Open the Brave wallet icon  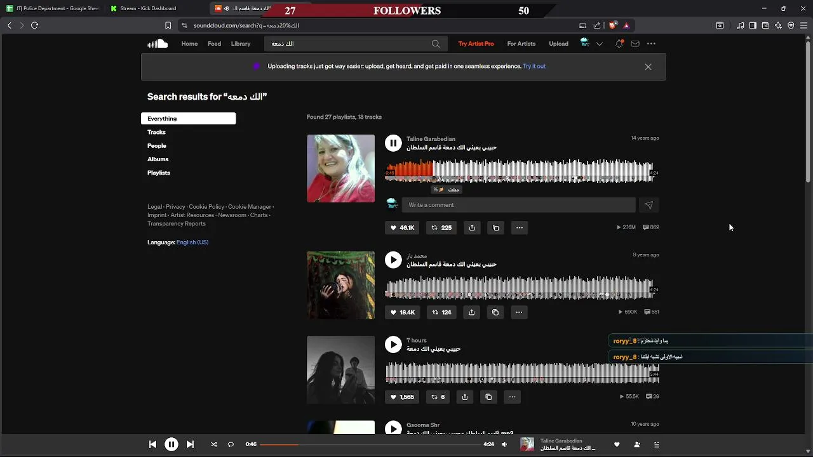click(x=765, y=25)
